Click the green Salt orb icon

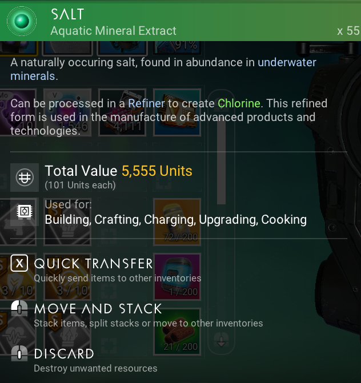point(22,21)
